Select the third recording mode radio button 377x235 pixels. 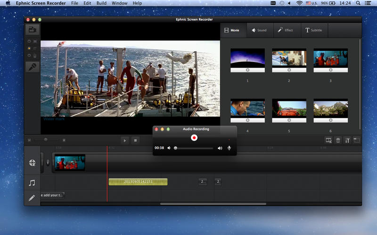click(29, 55)
